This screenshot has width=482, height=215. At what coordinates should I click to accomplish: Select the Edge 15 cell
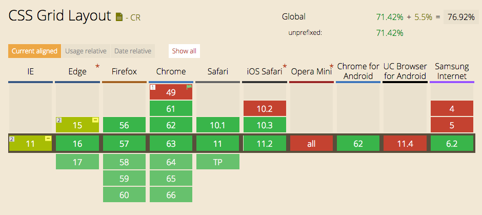point(77,125)
